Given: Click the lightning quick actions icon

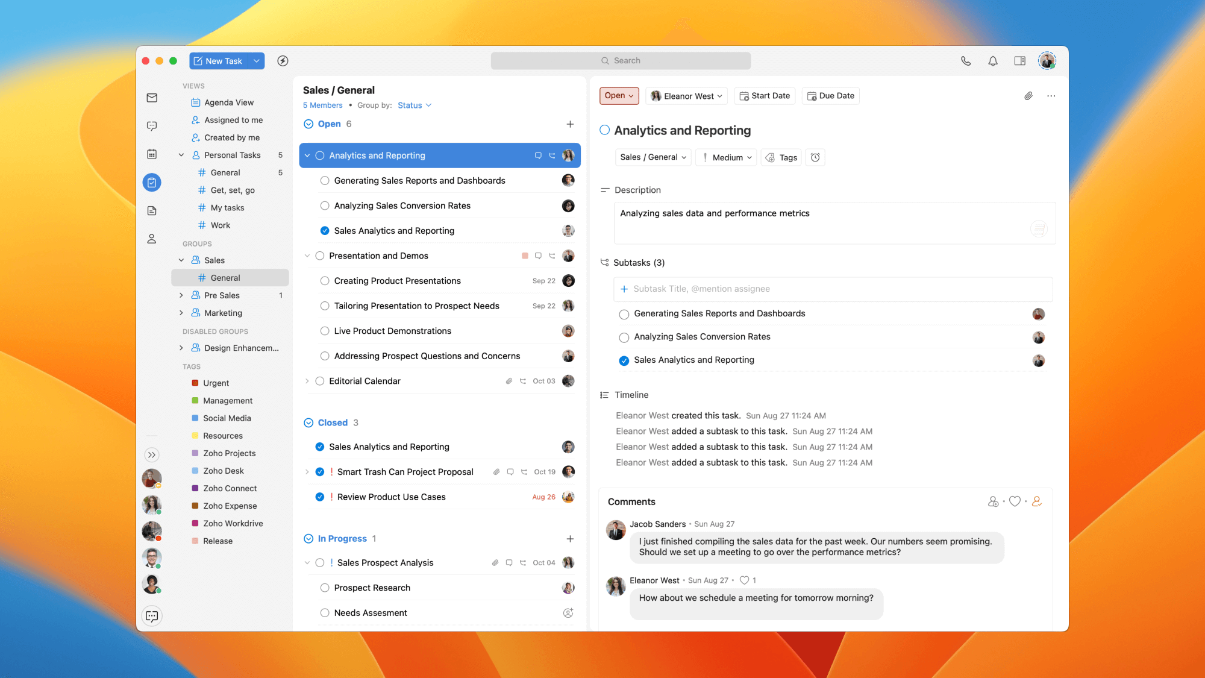Looking at the screenshot, I should pos(283,61).
